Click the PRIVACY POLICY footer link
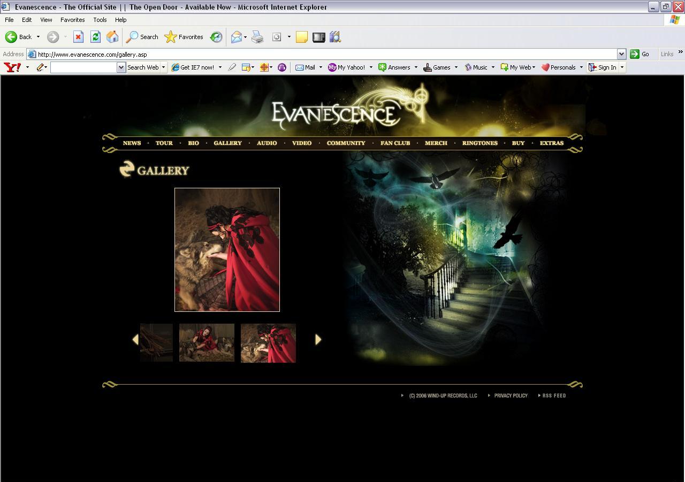Screen dimensions: 685x482 click(511, 396)
